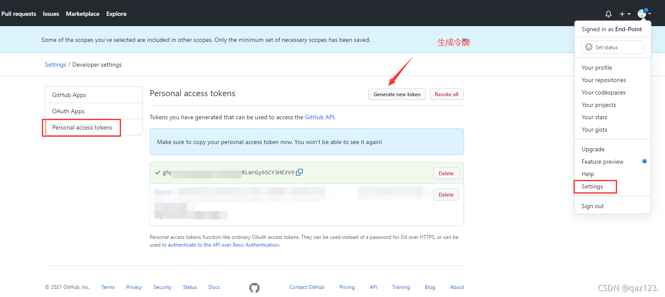Viewport: 665px width, 297px height.
Task: Open Issues in top navigation
Action: (51, 14)
